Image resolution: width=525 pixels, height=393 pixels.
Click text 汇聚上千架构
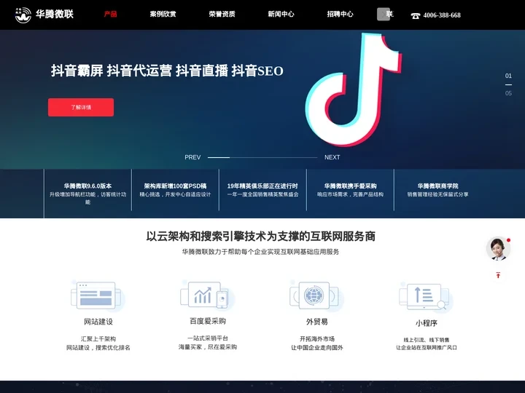(98, 339)
